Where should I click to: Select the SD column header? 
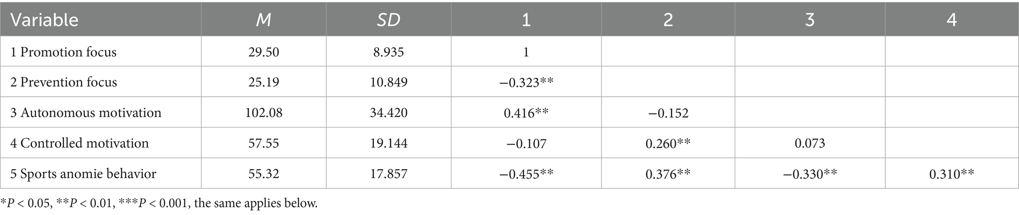(388, 20)
